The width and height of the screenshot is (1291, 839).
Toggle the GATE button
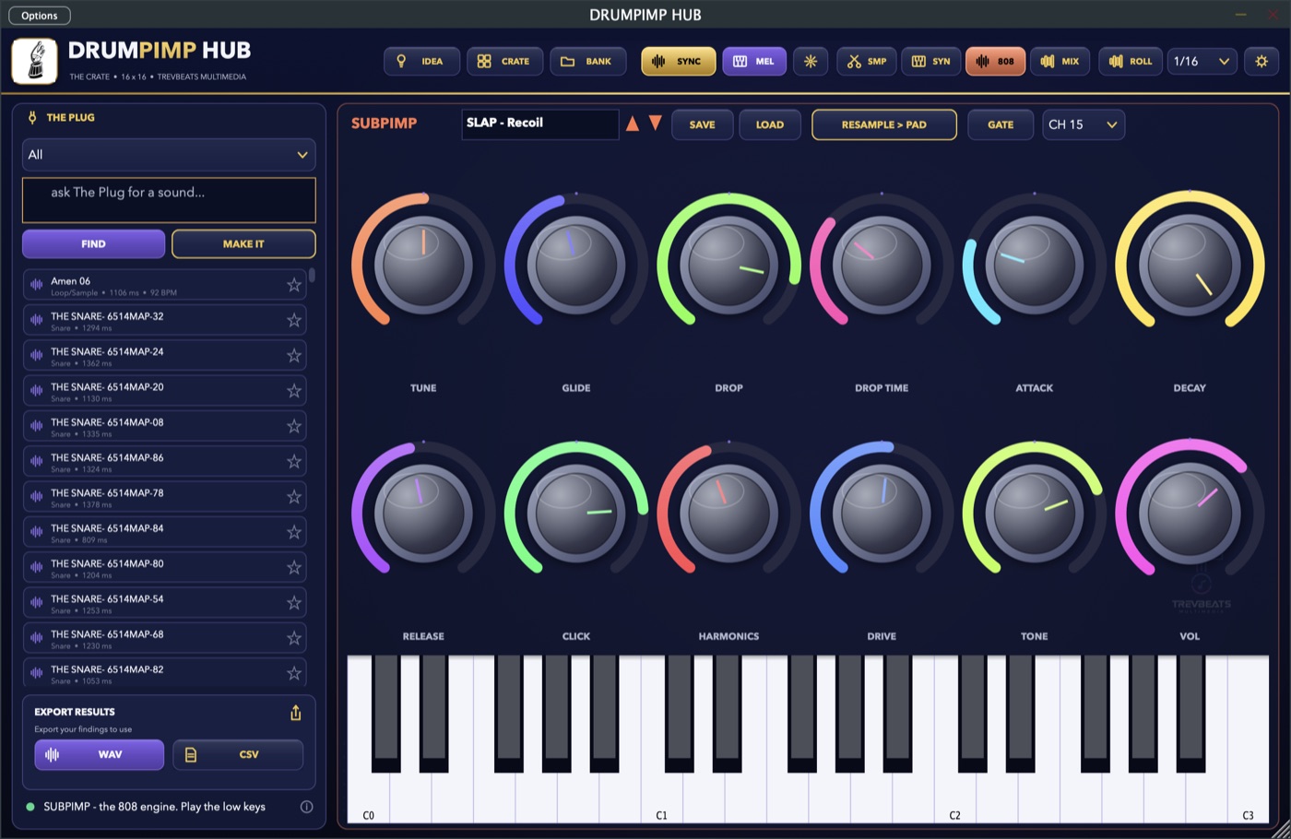coord(1001,124)
